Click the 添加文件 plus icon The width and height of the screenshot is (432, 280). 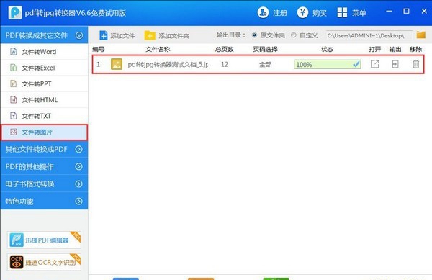click(x=104, y=35)
